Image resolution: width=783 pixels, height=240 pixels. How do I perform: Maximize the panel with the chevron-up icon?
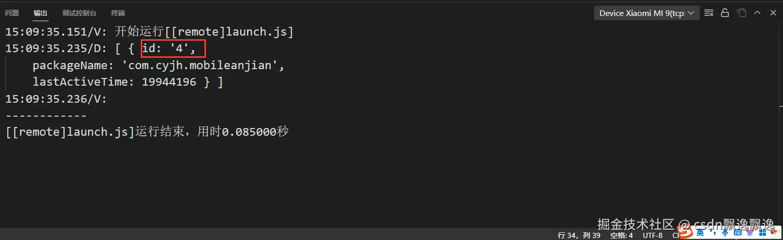(757, 13)
